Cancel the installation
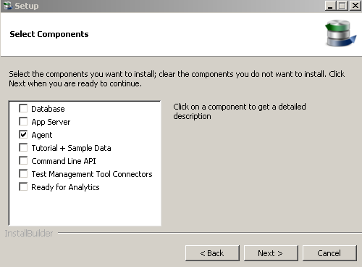The image size is (362, 267). [329, 253]
